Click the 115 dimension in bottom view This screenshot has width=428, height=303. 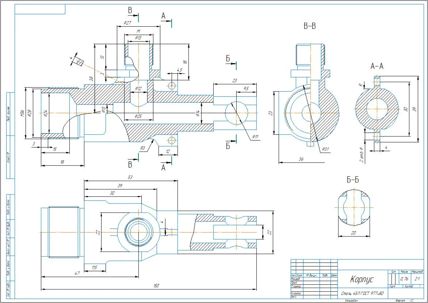pos(95,268)
